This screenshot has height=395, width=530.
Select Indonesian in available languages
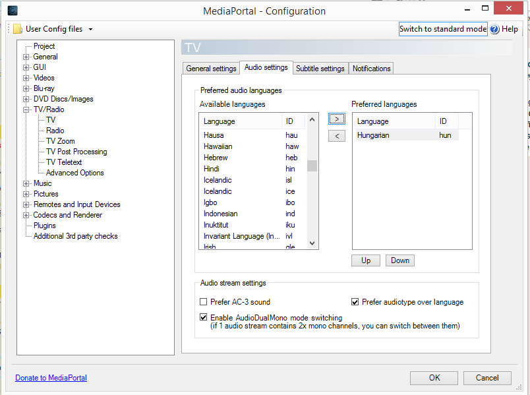point(252,214)
